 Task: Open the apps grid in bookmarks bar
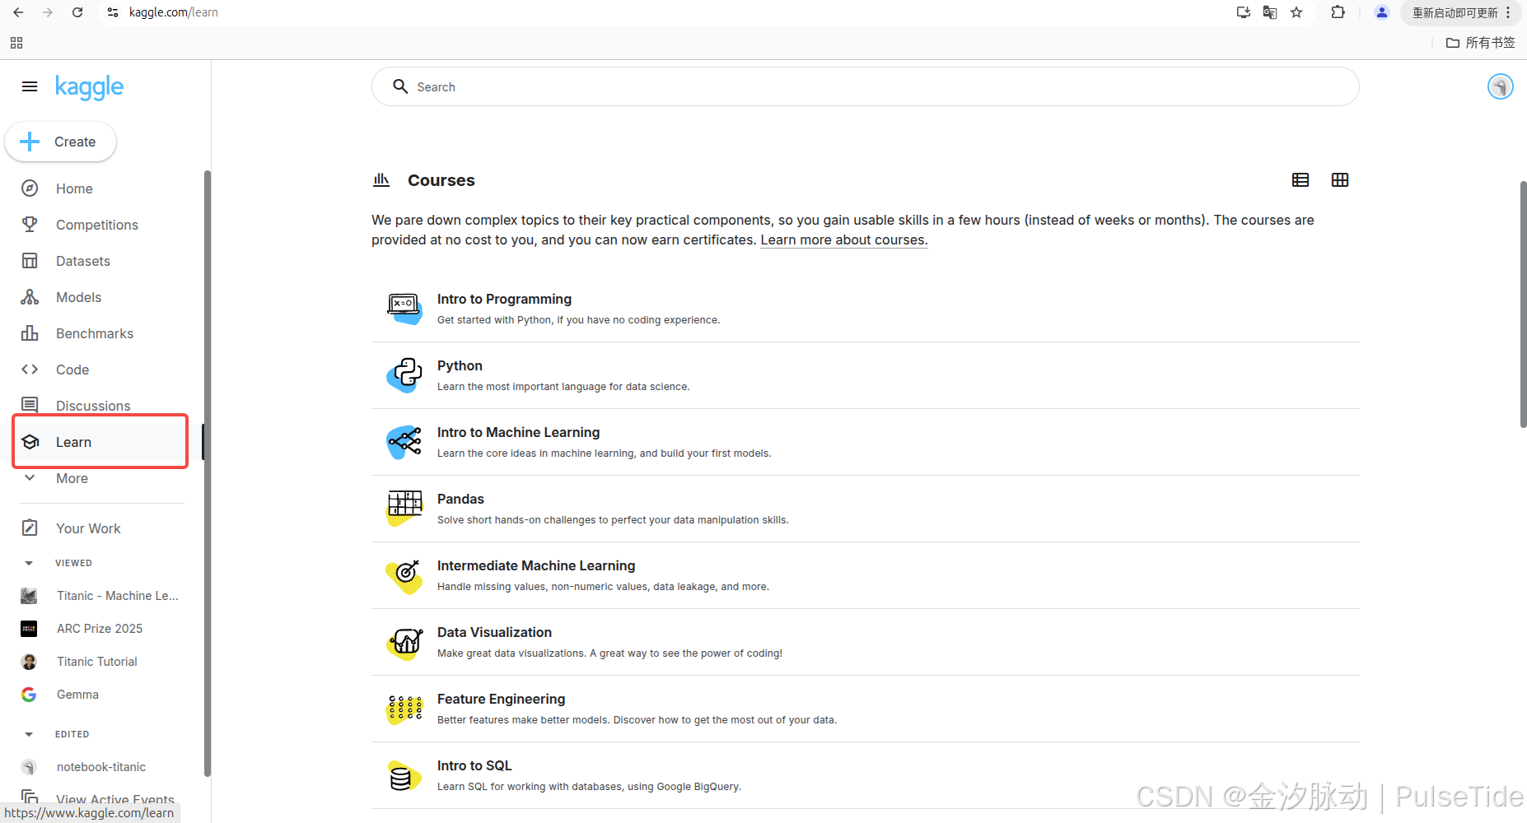pyautogui.click(x=16, y=43)
